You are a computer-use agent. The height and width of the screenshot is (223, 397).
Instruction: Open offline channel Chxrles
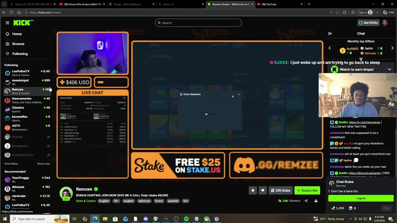pos(27,137)
